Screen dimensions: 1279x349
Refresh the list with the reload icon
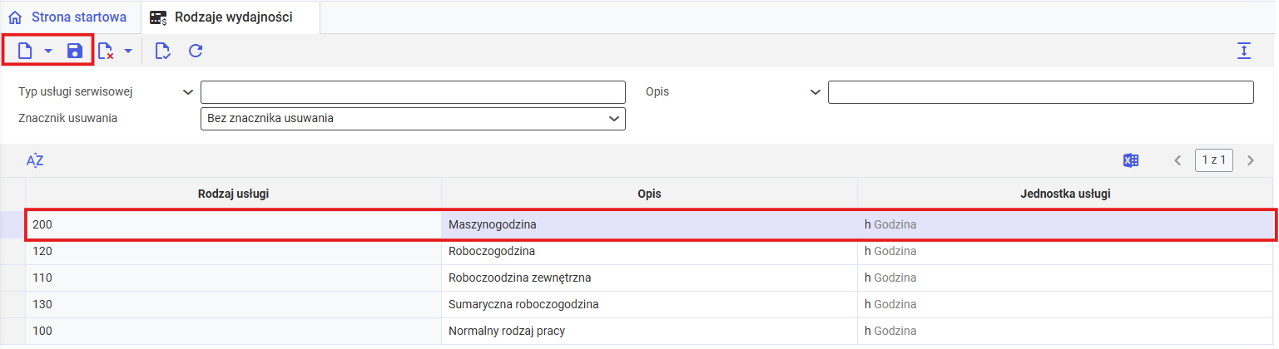point(196,52)
